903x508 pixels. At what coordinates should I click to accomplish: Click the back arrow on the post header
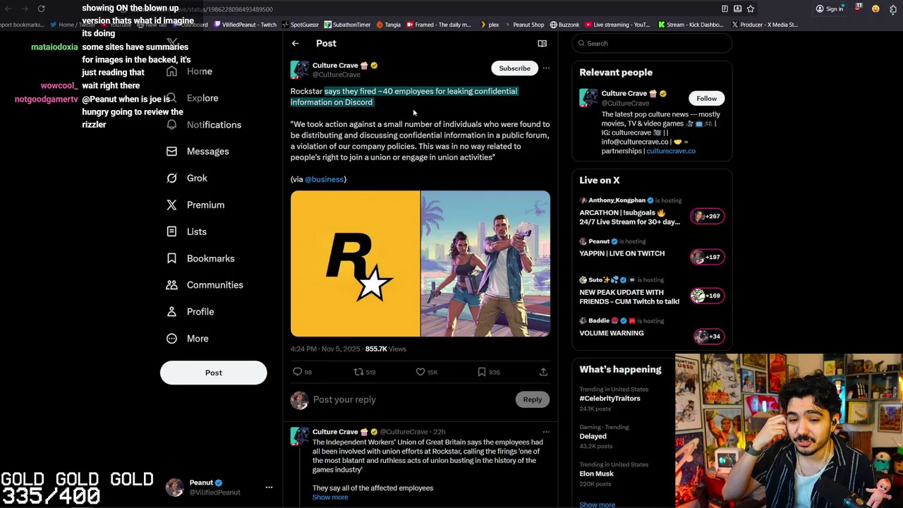pyautogui.click(x=296, y=44)
